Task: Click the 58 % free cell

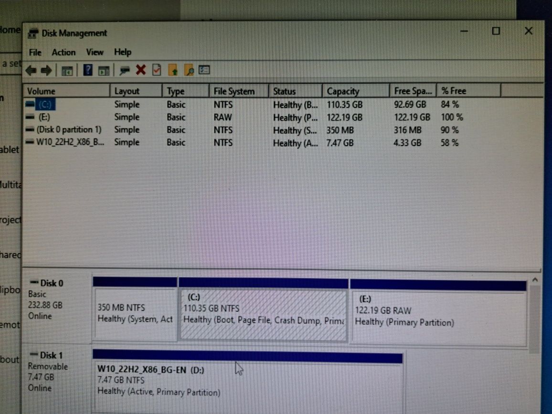Action: [x=449, y=143]
